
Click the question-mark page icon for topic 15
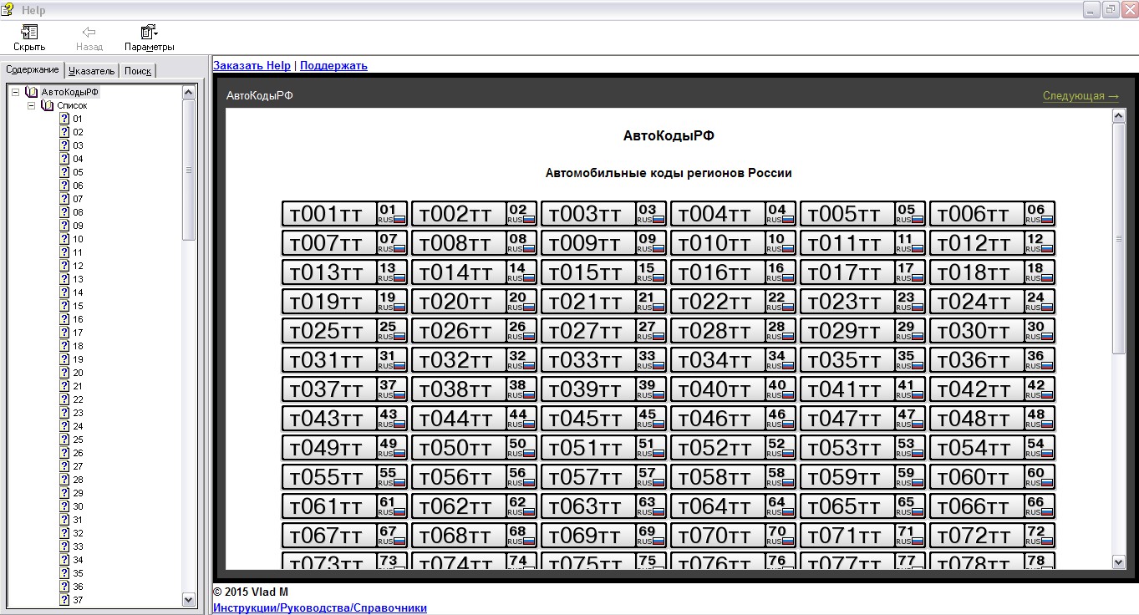tap(64, 306)
